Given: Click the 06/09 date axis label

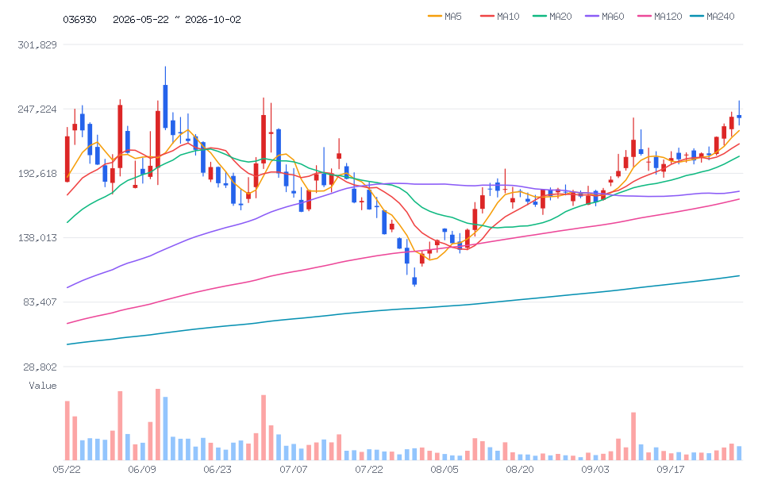Looking at the screenshot, I should pyautogui.click(x=142, y=470).
